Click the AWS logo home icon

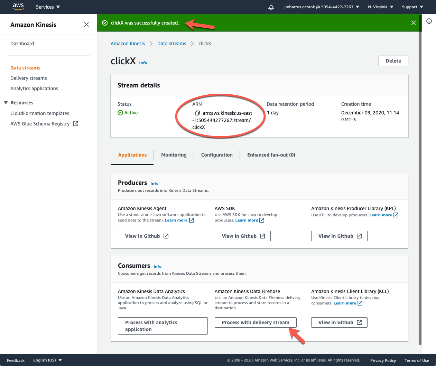[x=18, y=7]
